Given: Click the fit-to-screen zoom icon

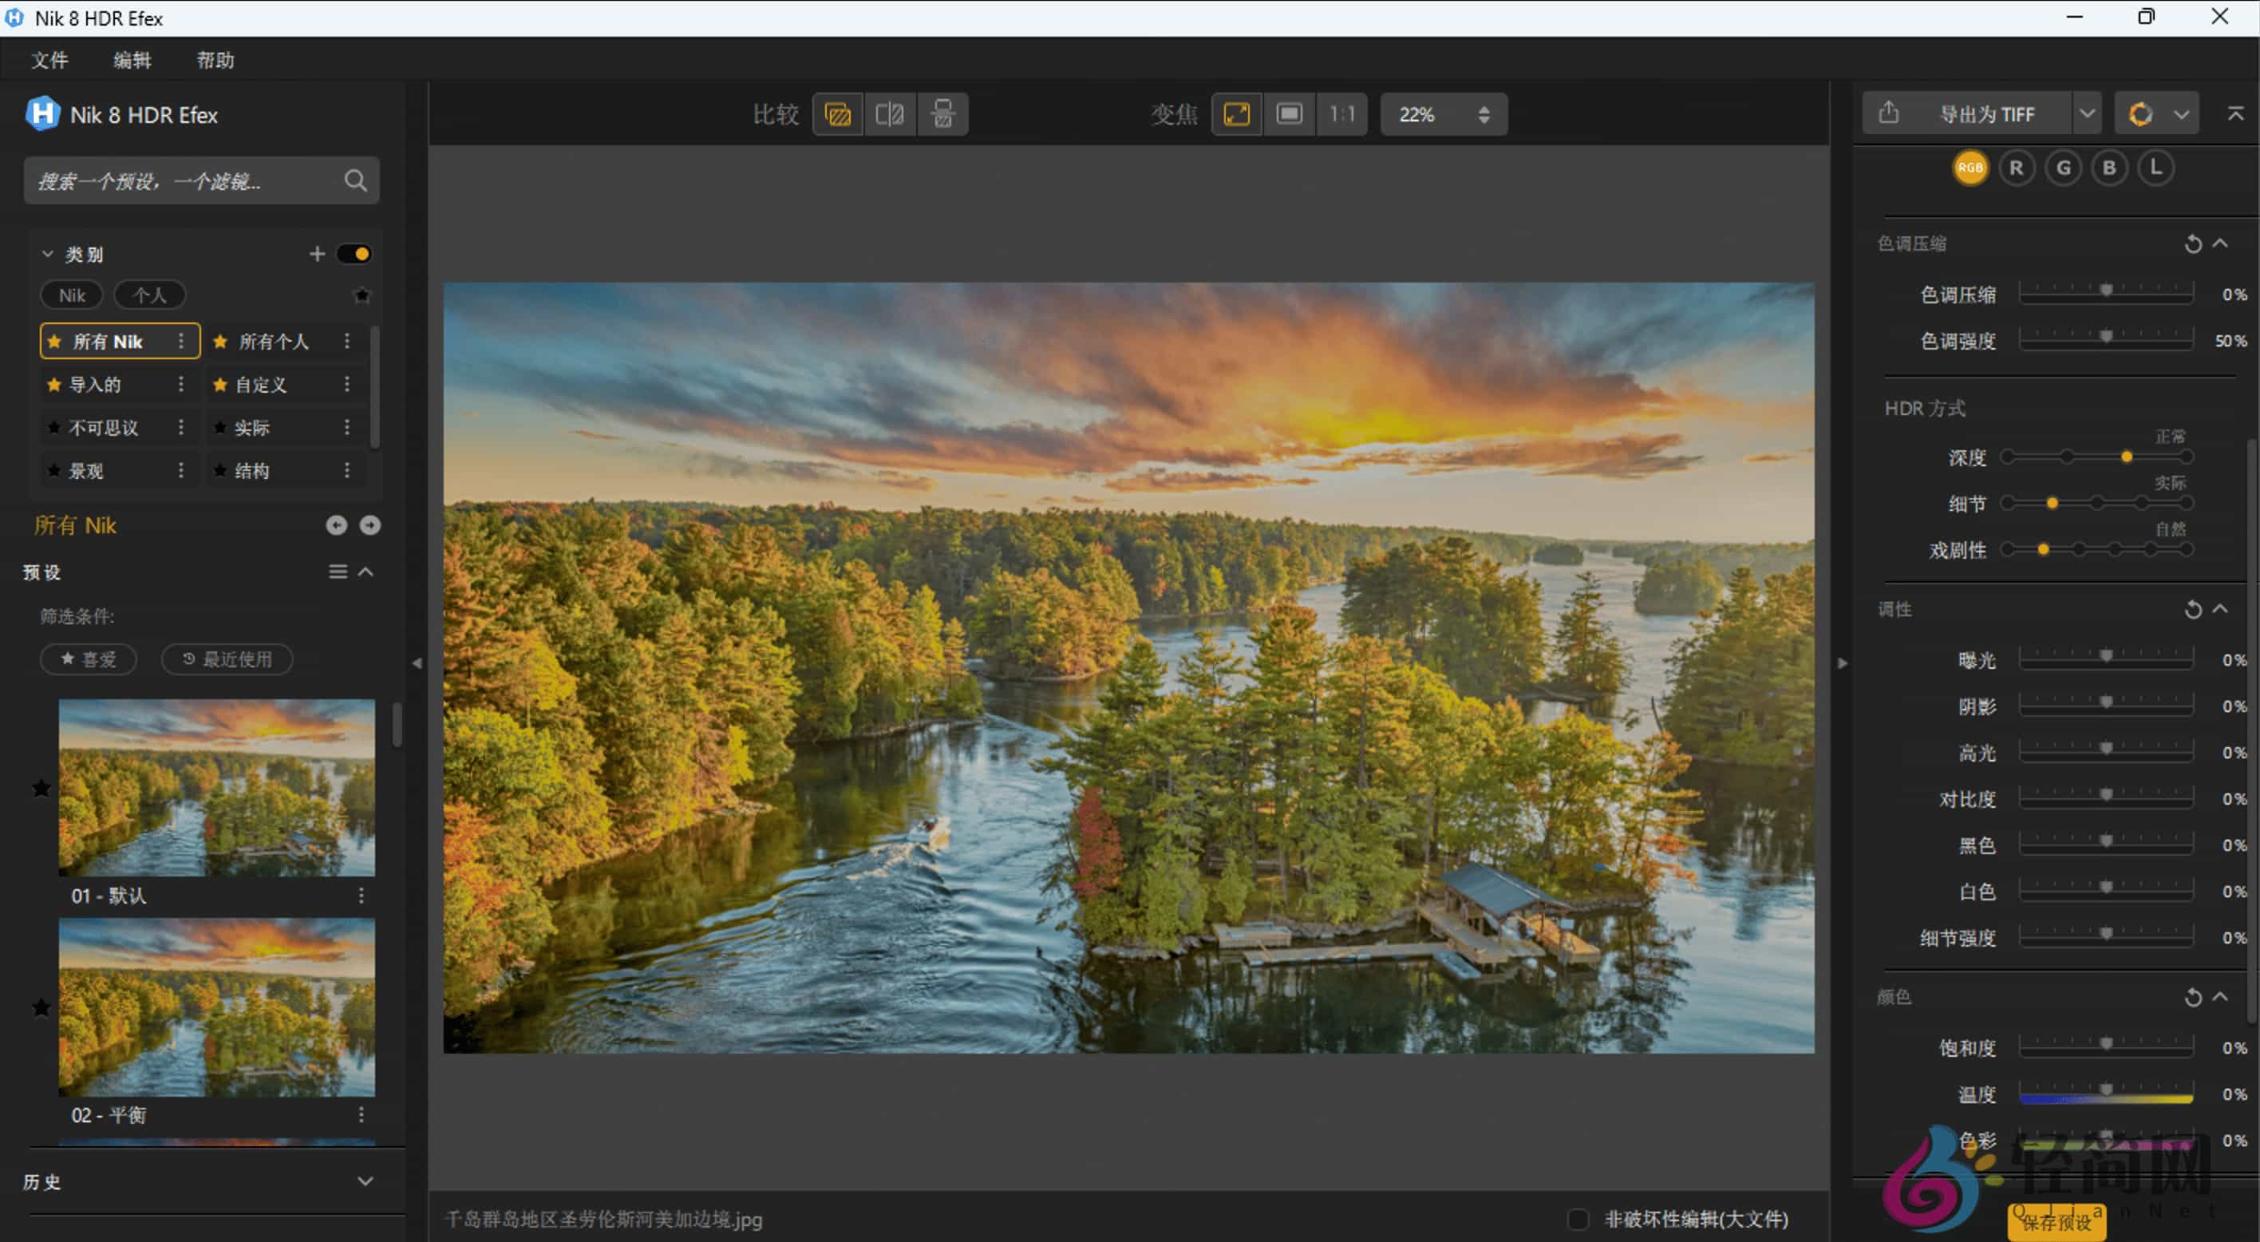Looking at the screenshot, I should pyautogui.click(x=1236, y=114).
